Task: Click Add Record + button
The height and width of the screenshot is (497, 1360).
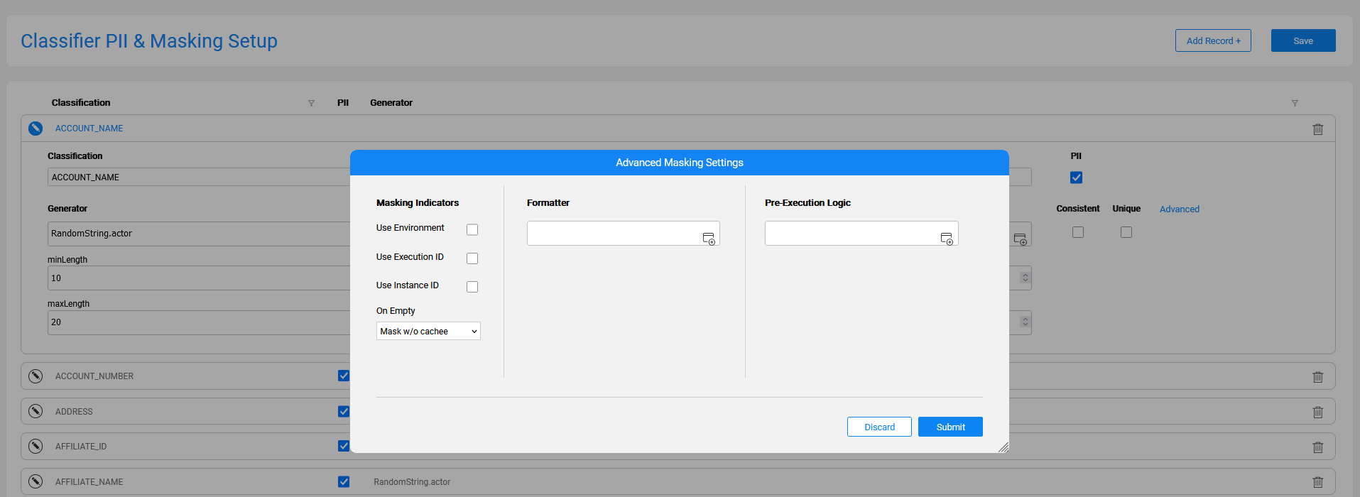Action: pos(1213,40)
